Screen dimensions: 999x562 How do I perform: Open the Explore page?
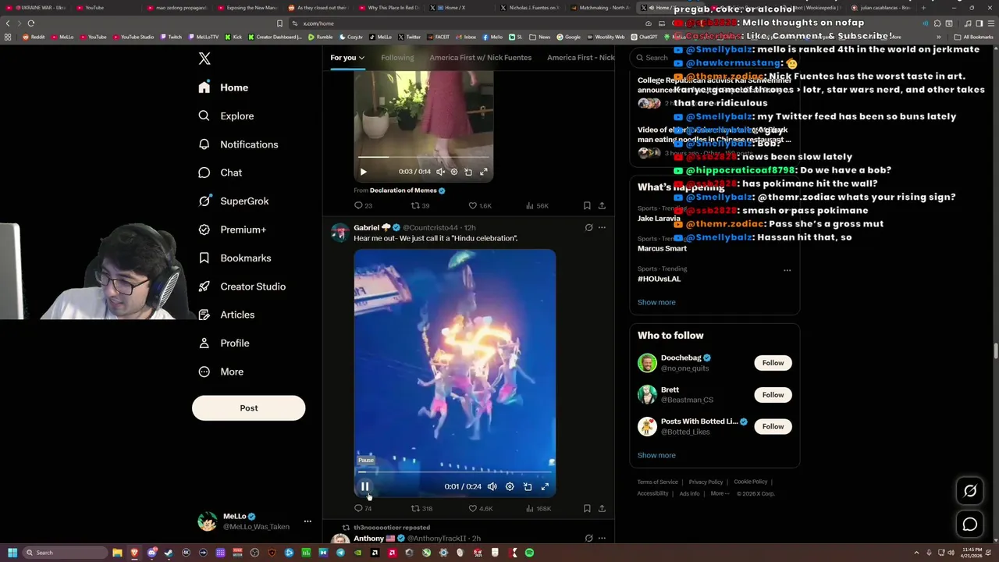[226, 116]
